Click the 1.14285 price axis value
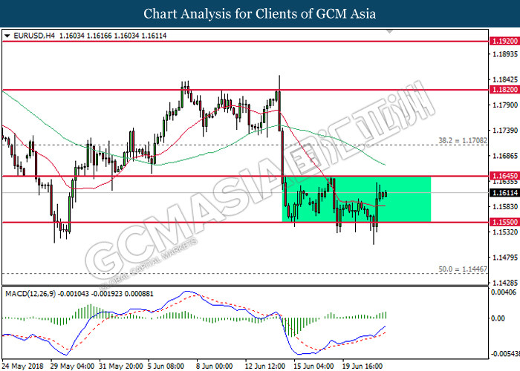The height and width of the screenshot is (371, 520). tap(505, 283)
